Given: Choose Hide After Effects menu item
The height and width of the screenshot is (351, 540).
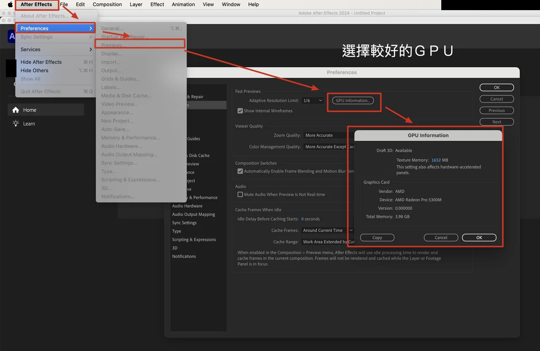Looking at the screenshot, I should coord(57,62).
